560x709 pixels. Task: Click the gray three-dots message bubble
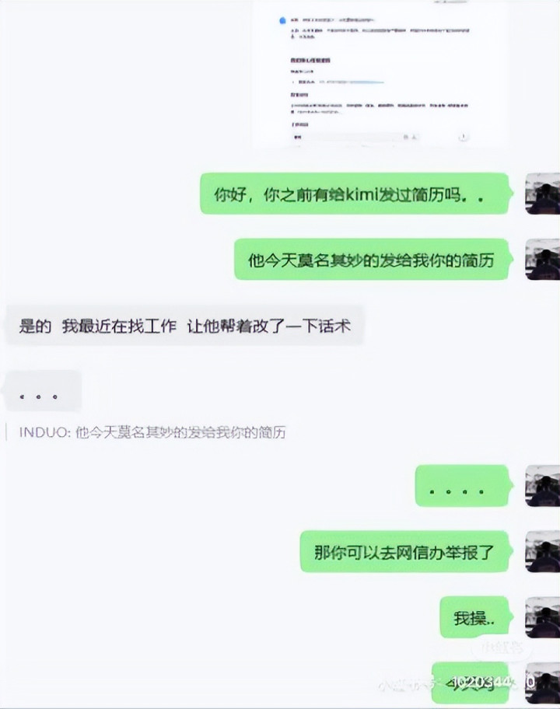pos(43,391)
